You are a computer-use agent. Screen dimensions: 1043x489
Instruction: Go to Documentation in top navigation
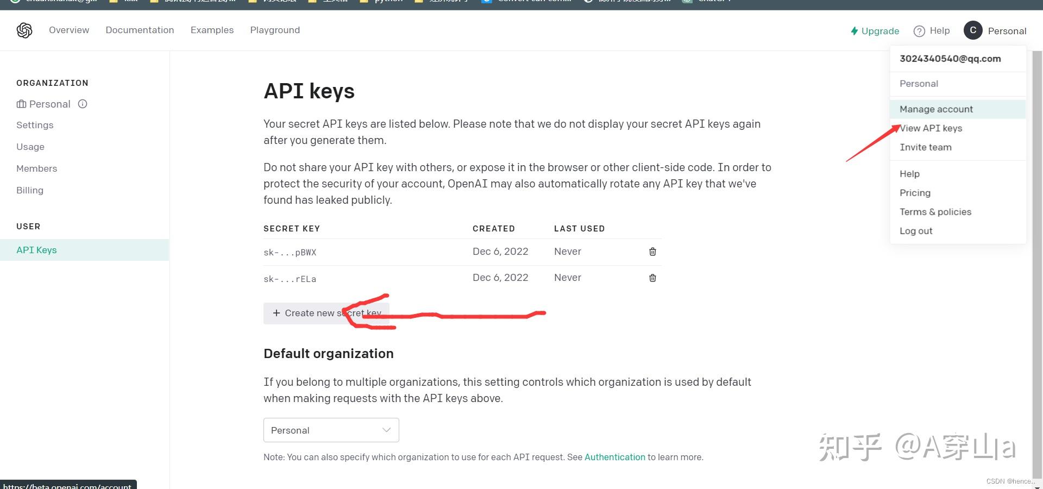tap(140, 30)
